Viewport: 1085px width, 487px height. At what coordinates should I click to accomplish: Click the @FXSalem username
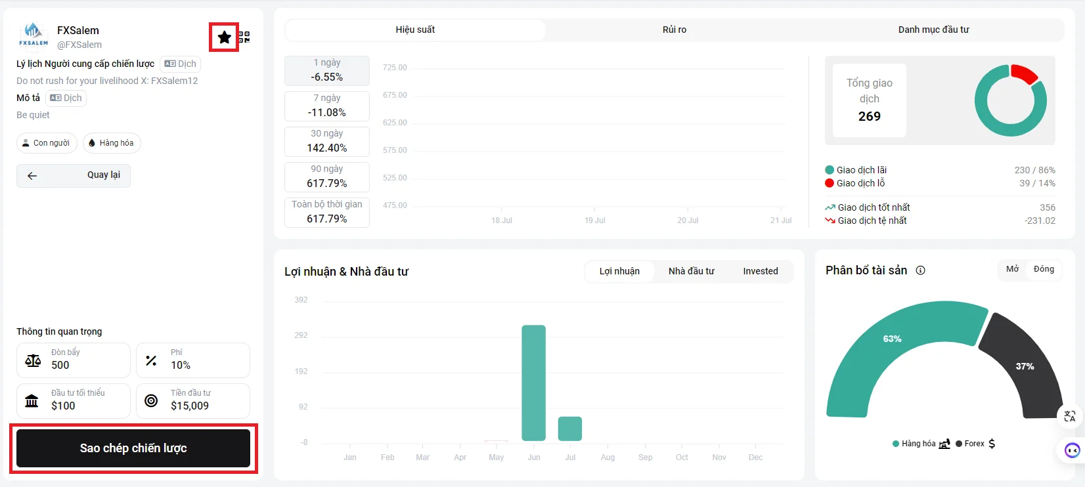point(79,45)
